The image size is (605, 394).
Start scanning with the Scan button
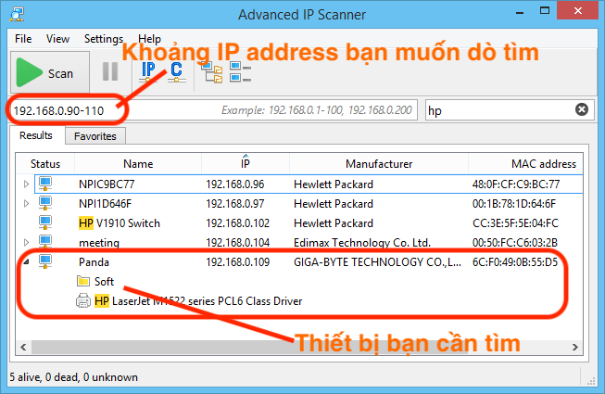50,72
